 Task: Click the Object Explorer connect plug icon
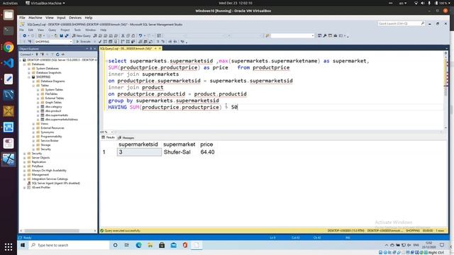click(37, 55)
